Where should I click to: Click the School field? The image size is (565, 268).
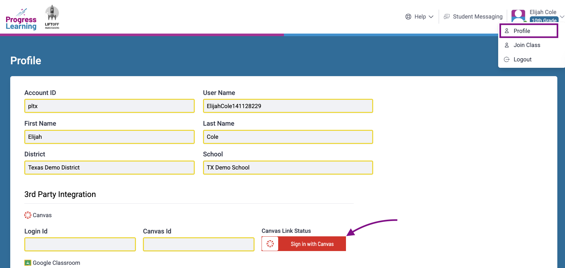click(288, 168)
